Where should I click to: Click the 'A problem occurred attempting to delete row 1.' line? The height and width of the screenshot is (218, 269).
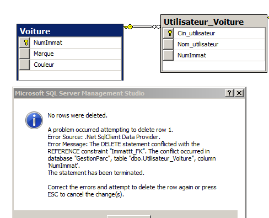point(110,130)
